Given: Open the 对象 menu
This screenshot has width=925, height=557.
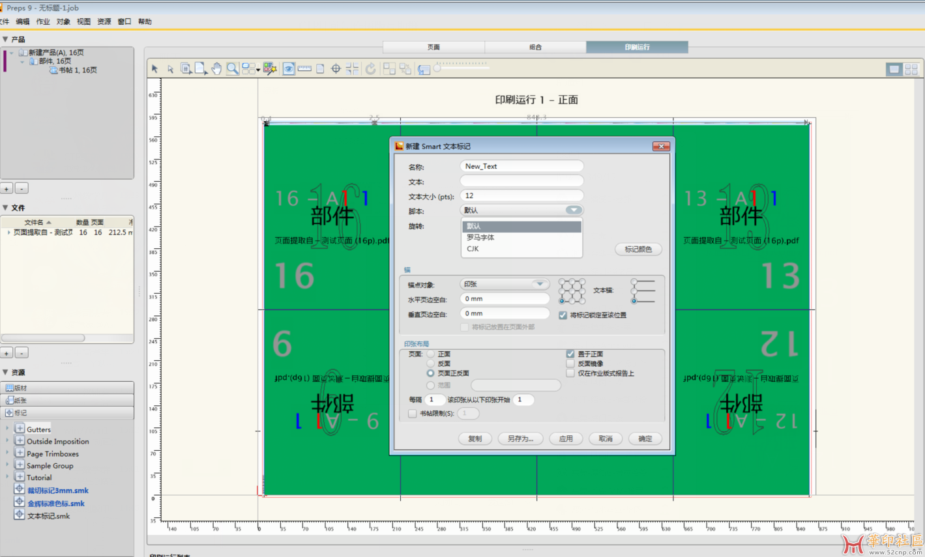Looking at the screenshot, I should click(x=63, y=21).
